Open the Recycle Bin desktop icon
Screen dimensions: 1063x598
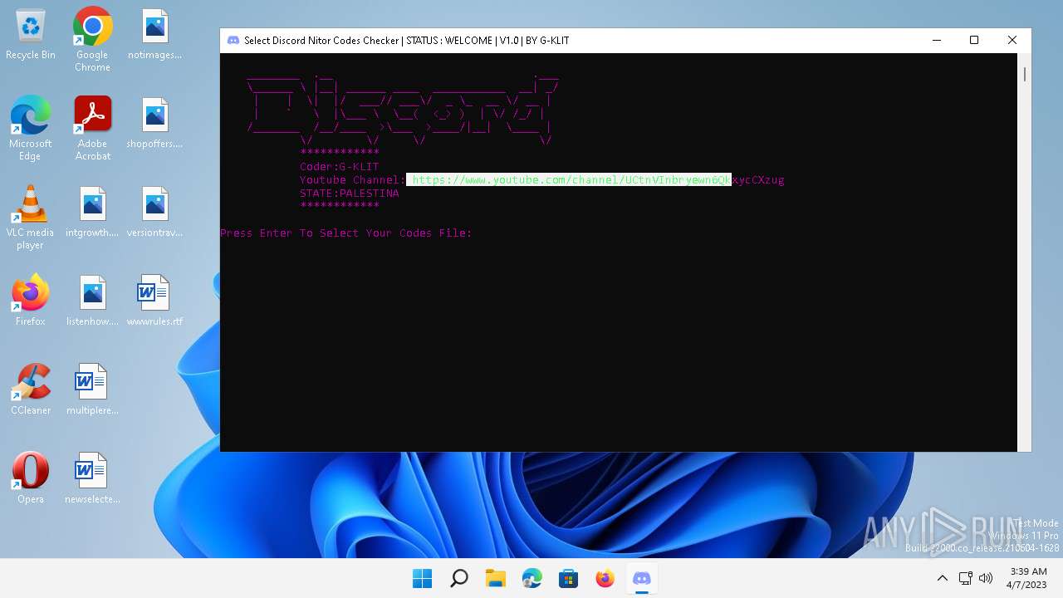(x=31, y=35)
